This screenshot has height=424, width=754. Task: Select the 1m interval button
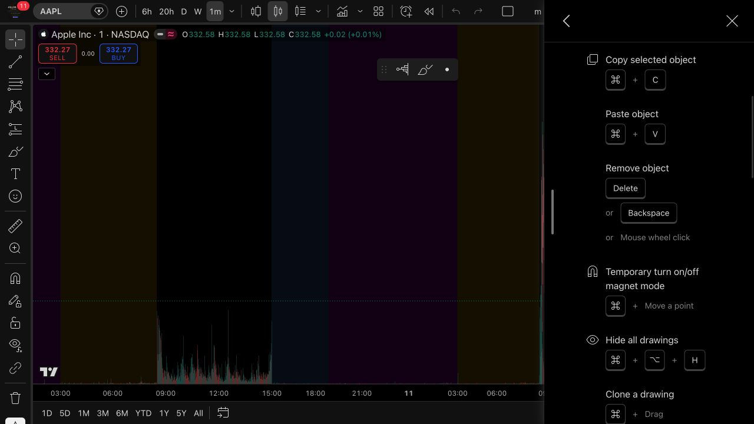(215, 11)
